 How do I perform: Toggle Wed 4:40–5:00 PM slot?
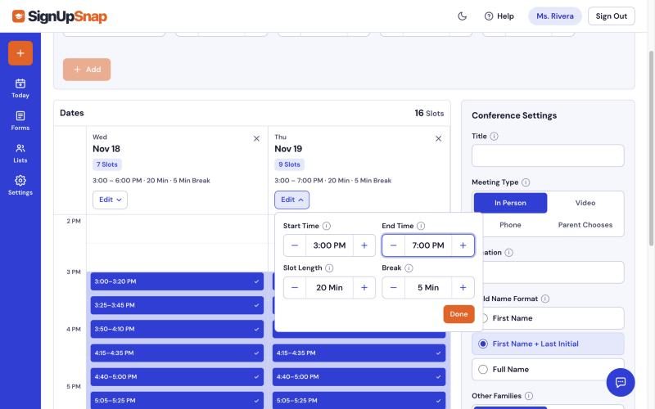coord(177,377)
